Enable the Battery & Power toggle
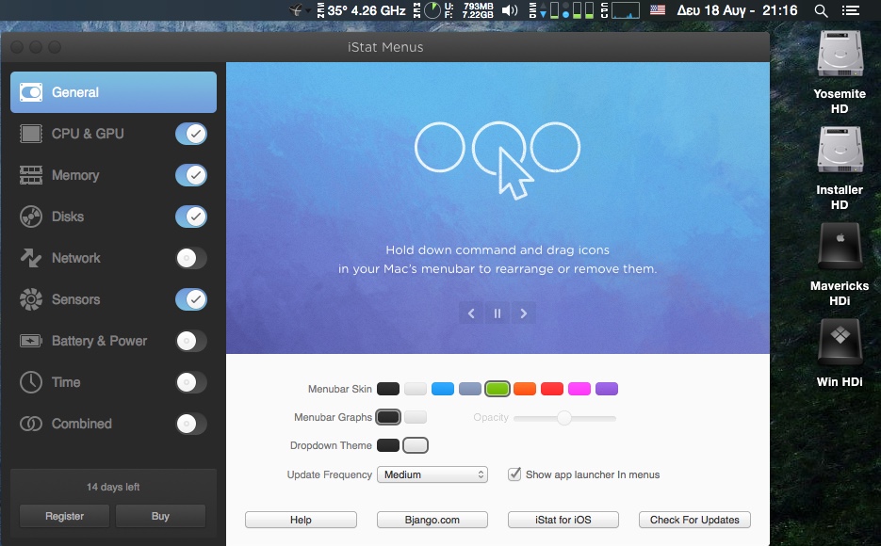Image resolution: width=881 pixels, height=546 pixels. click(191, 341)
